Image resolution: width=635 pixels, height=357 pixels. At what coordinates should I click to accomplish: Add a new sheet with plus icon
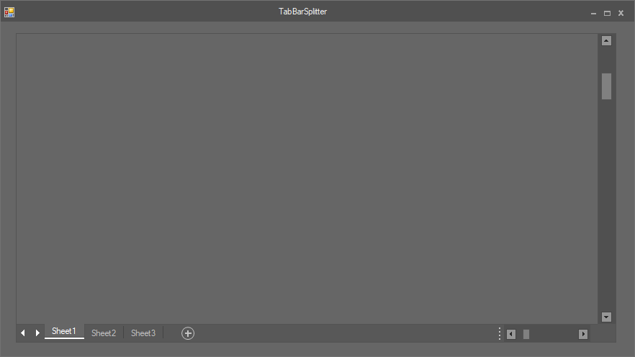(187, 333)
